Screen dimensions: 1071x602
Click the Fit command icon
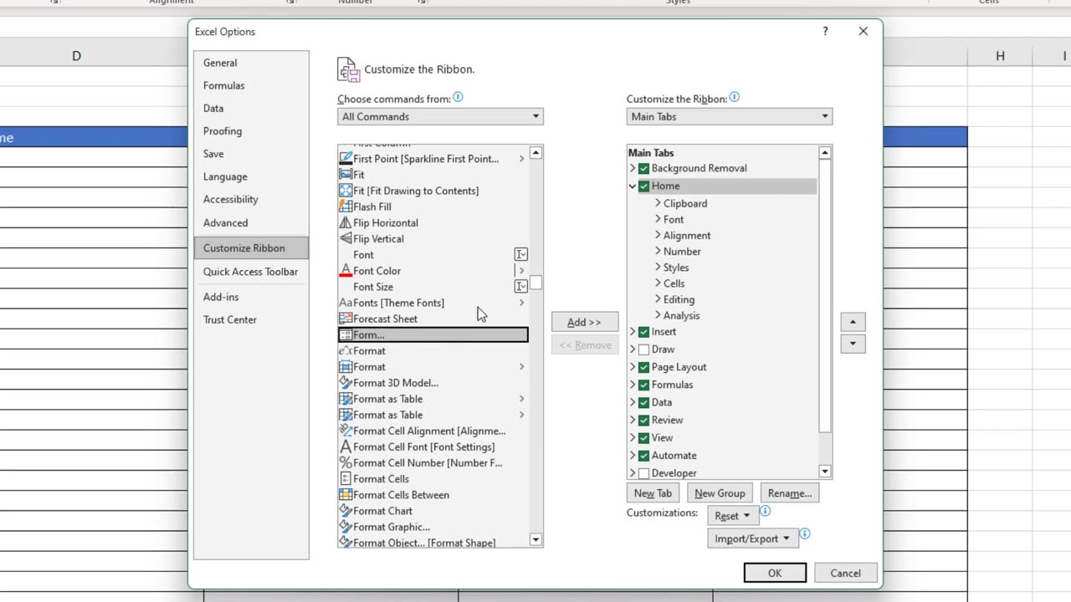pos(346,175)
